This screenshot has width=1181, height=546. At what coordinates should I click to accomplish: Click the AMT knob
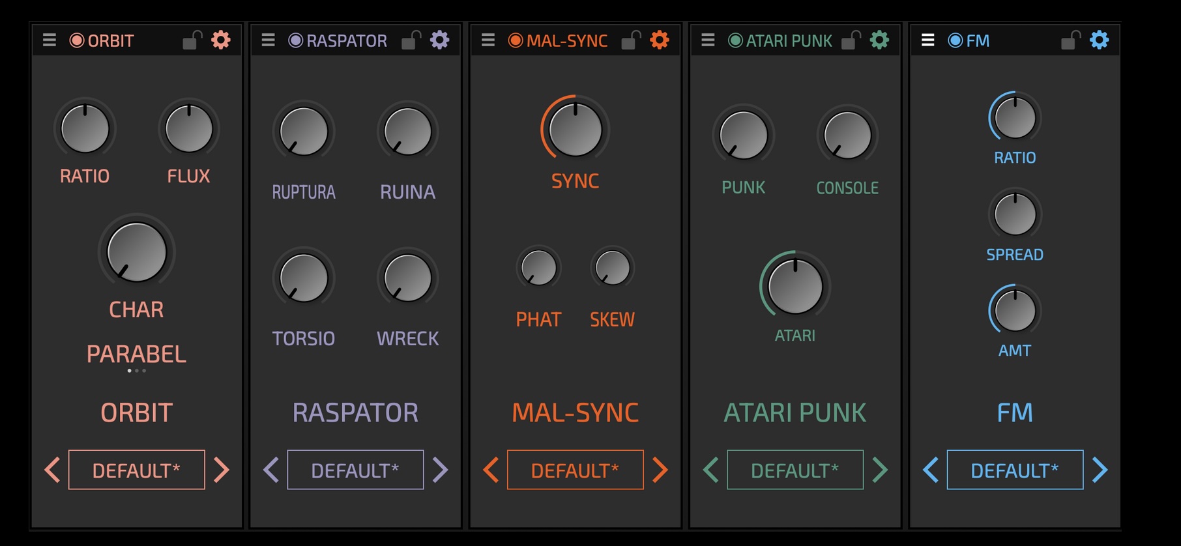1015,311
